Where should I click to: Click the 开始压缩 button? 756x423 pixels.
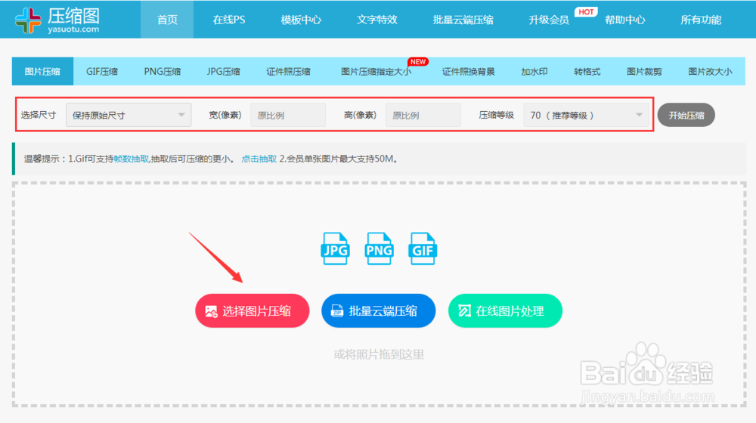click(686, 115)
